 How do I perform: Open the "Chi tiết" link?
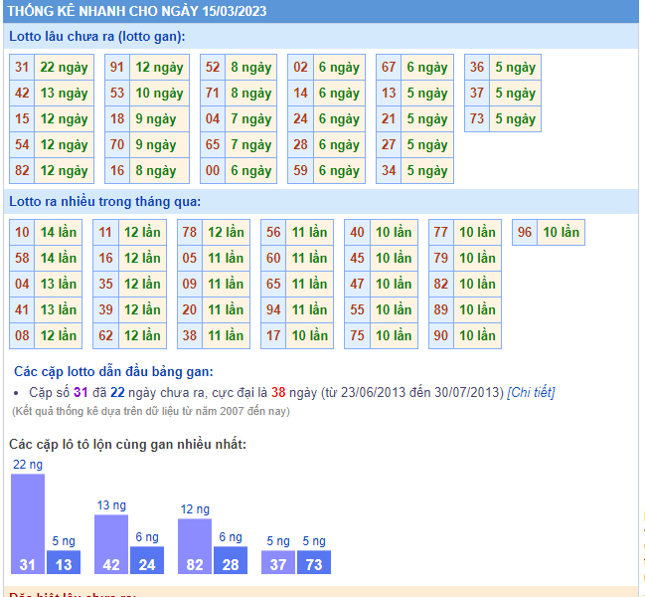click(x=531, y=392)
